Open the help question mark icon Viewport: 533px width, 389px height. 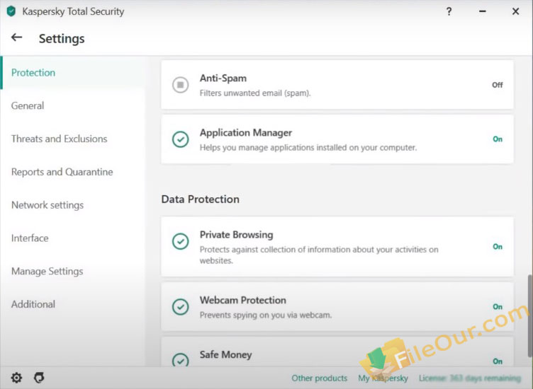(x=449, y=11)
